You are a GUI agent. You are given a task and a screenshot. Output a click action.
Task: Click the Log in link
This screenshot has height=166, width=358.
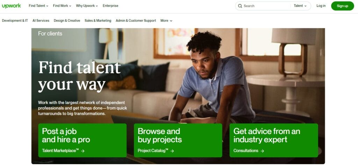click(x=321, y=6)
